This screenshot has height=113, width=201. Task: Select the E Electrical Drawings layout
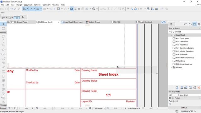pyautogui.click(x=184, y=64)
